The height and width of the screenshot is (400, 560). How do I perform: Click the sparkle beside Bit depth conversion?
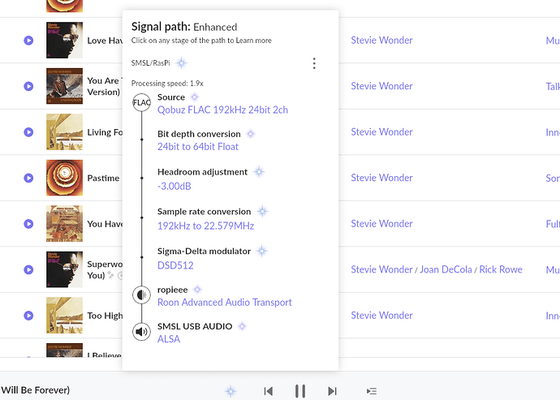pyautogui.click(x=251, y=134)
